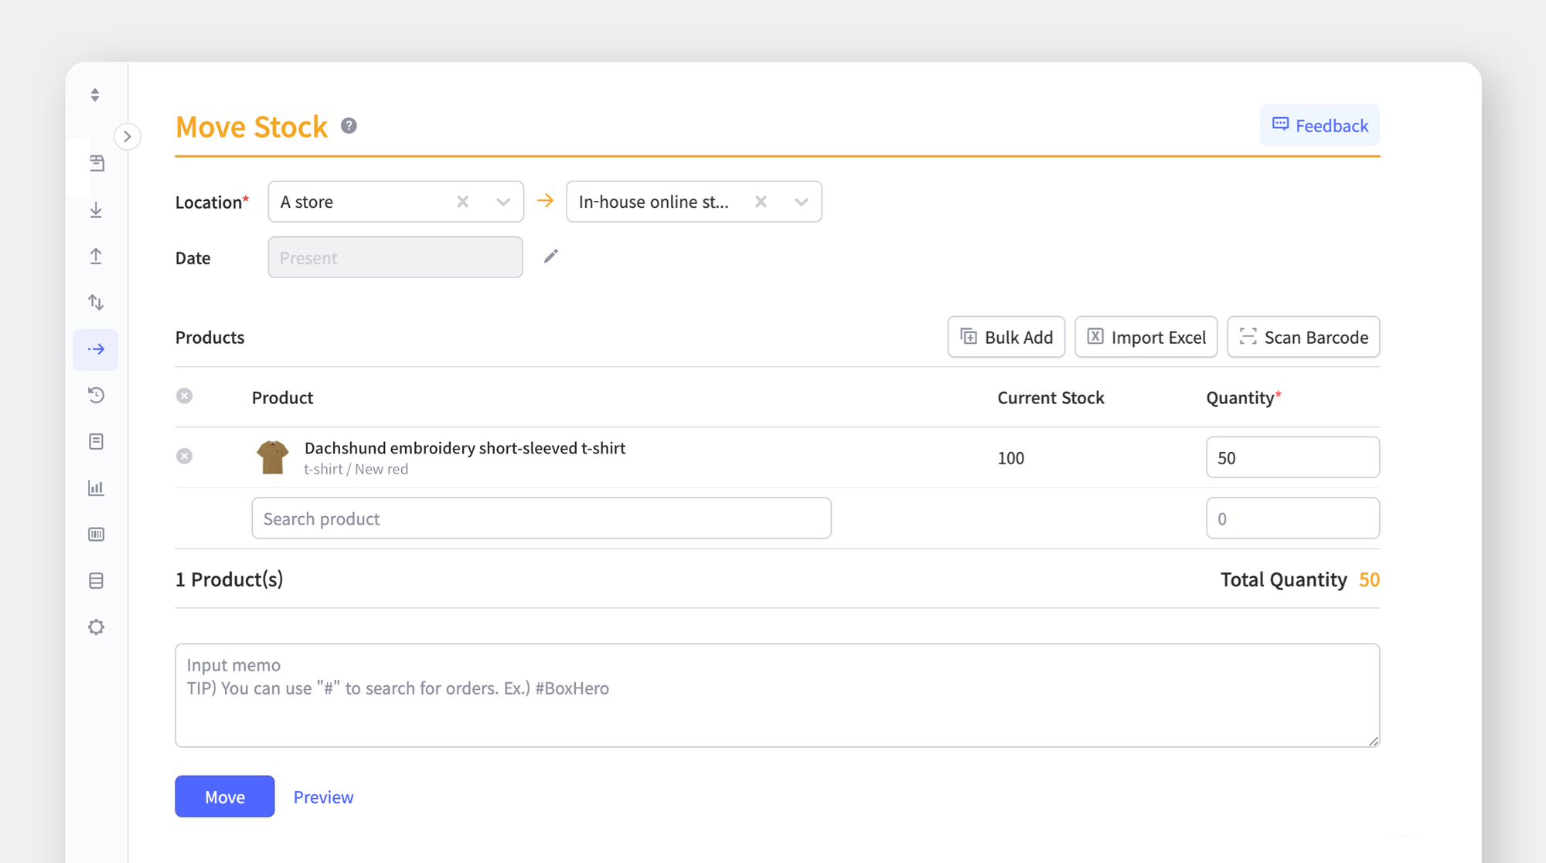Click the Bulk Add button
The width and height of the screenshot is (1546, 863).
click(x=1006, y=337)
